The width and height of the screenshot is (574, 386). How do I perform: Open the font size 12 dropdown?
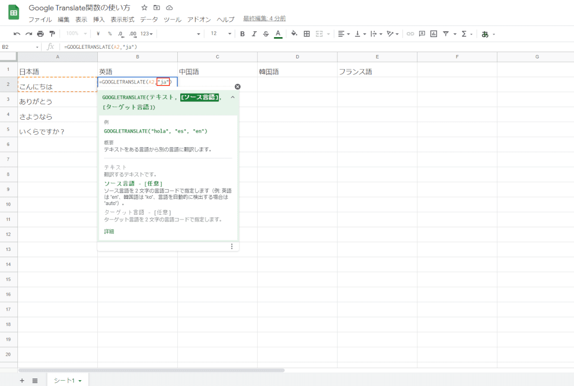coord(221,34)
